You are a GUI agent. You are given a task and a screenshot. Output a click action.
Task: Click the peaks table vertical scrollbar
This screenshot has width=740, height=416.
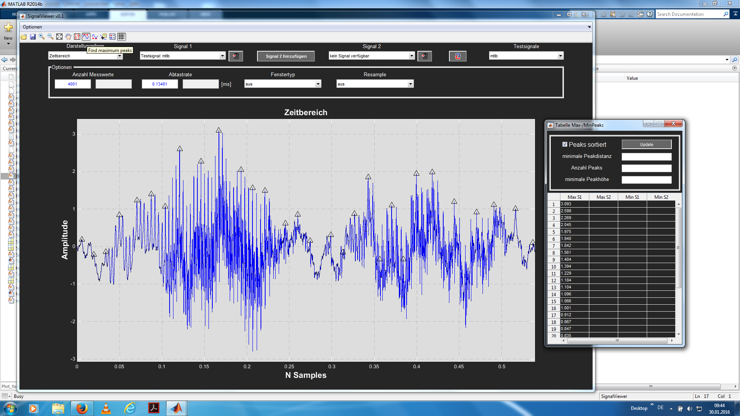pyautogui.click(x=679, y=248)
